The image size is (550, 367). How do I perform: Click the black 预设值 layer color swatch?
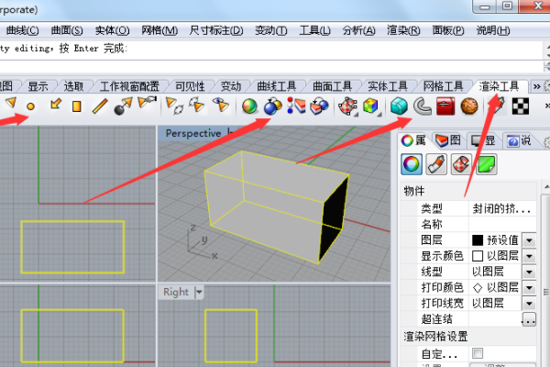[x=478, y=239]
